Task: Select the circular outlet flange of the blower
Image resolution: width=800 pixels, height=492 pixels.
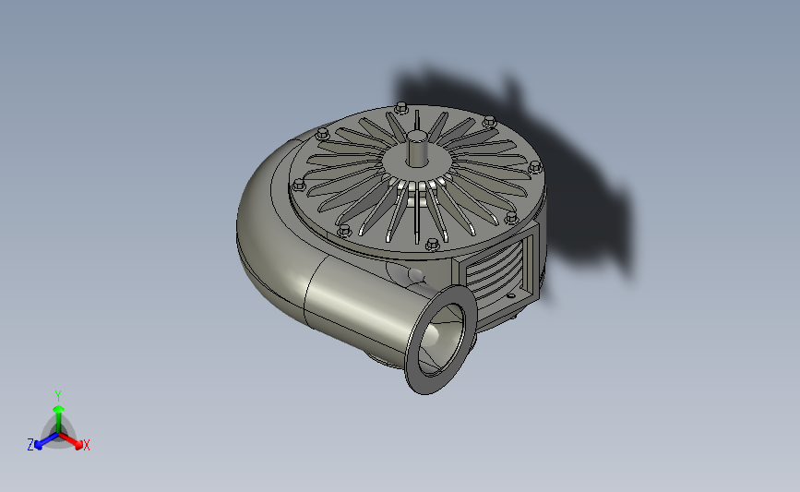Action: tap(441, 340)
